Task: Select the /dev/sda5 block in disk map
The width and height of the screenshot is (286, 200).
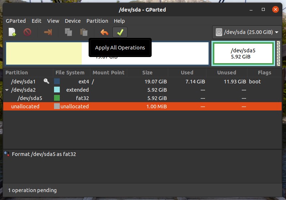Action: point(243,54)
